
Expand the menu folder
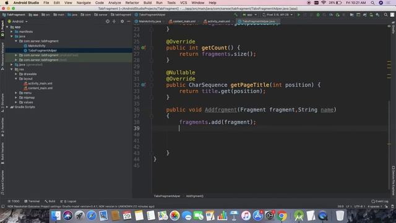16,93
